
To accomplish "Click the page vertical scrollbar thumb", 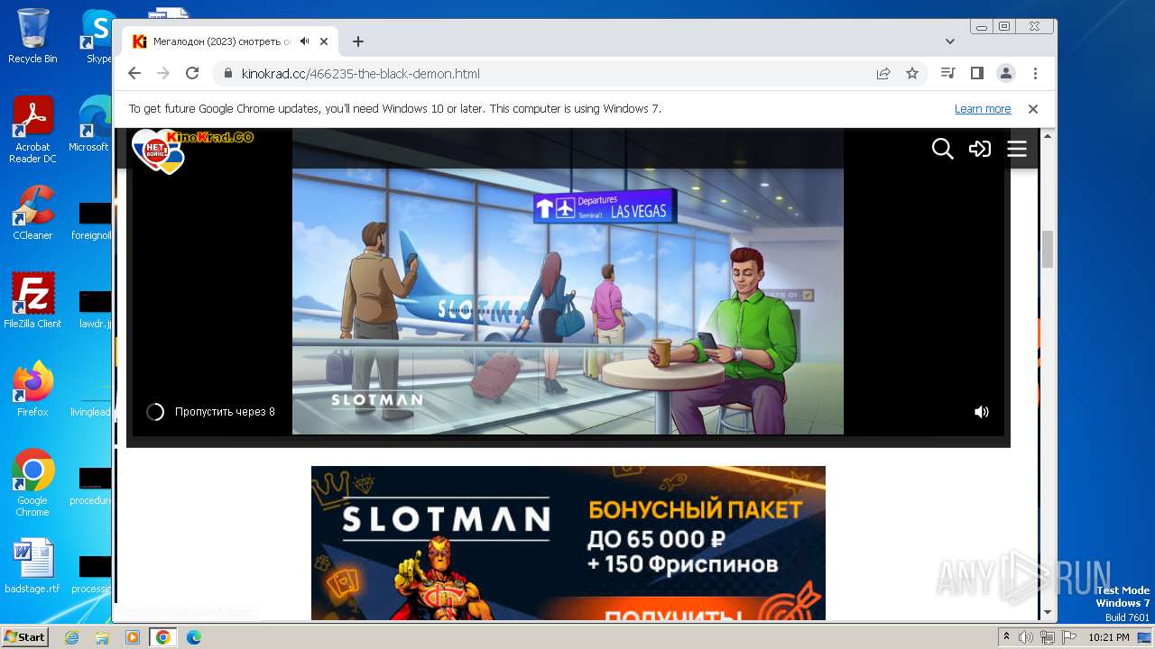I will click(x=1048, y=250).
